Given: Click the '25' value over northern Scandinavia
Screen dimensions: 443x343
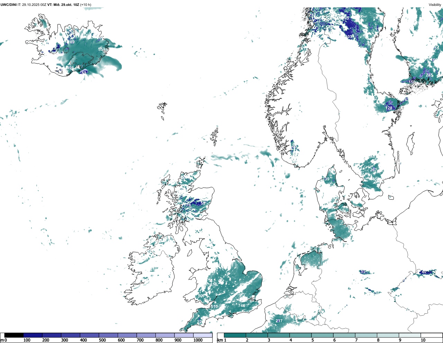Looking at the screenshot, I should (x=347, y=18).
